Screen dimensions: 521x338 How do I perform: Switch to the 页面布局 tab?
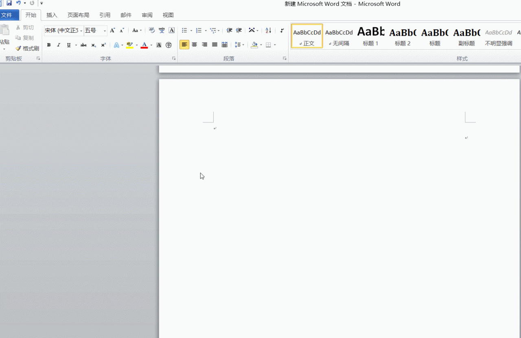[x=78, y=15]
